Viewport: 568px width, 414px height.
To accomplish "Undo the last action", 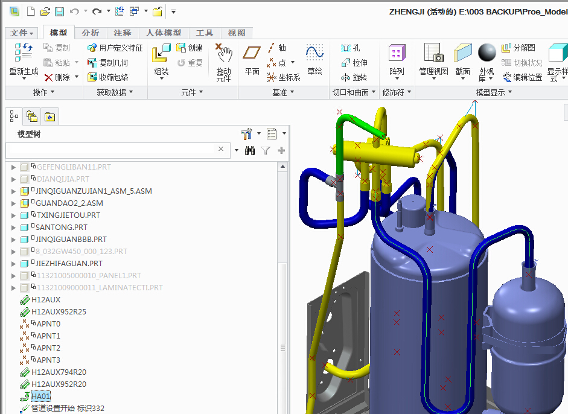I will coord(74,11).
